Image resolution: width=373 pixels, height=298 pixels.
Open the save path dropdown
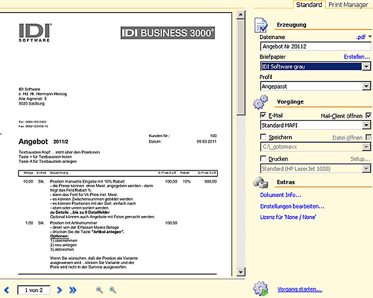click(366, 146)
